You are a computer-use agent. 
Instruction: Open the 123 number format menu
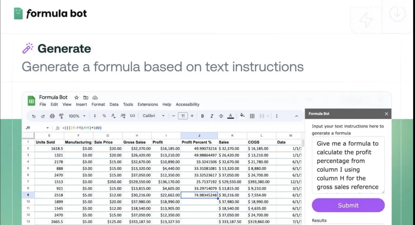coord(132,116)
